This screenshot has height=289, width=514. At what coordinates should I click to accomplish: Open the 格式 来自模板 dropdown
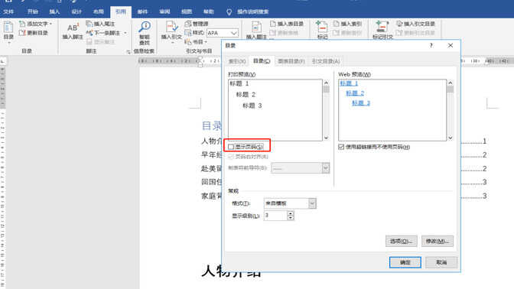click(x=312, y=203)
